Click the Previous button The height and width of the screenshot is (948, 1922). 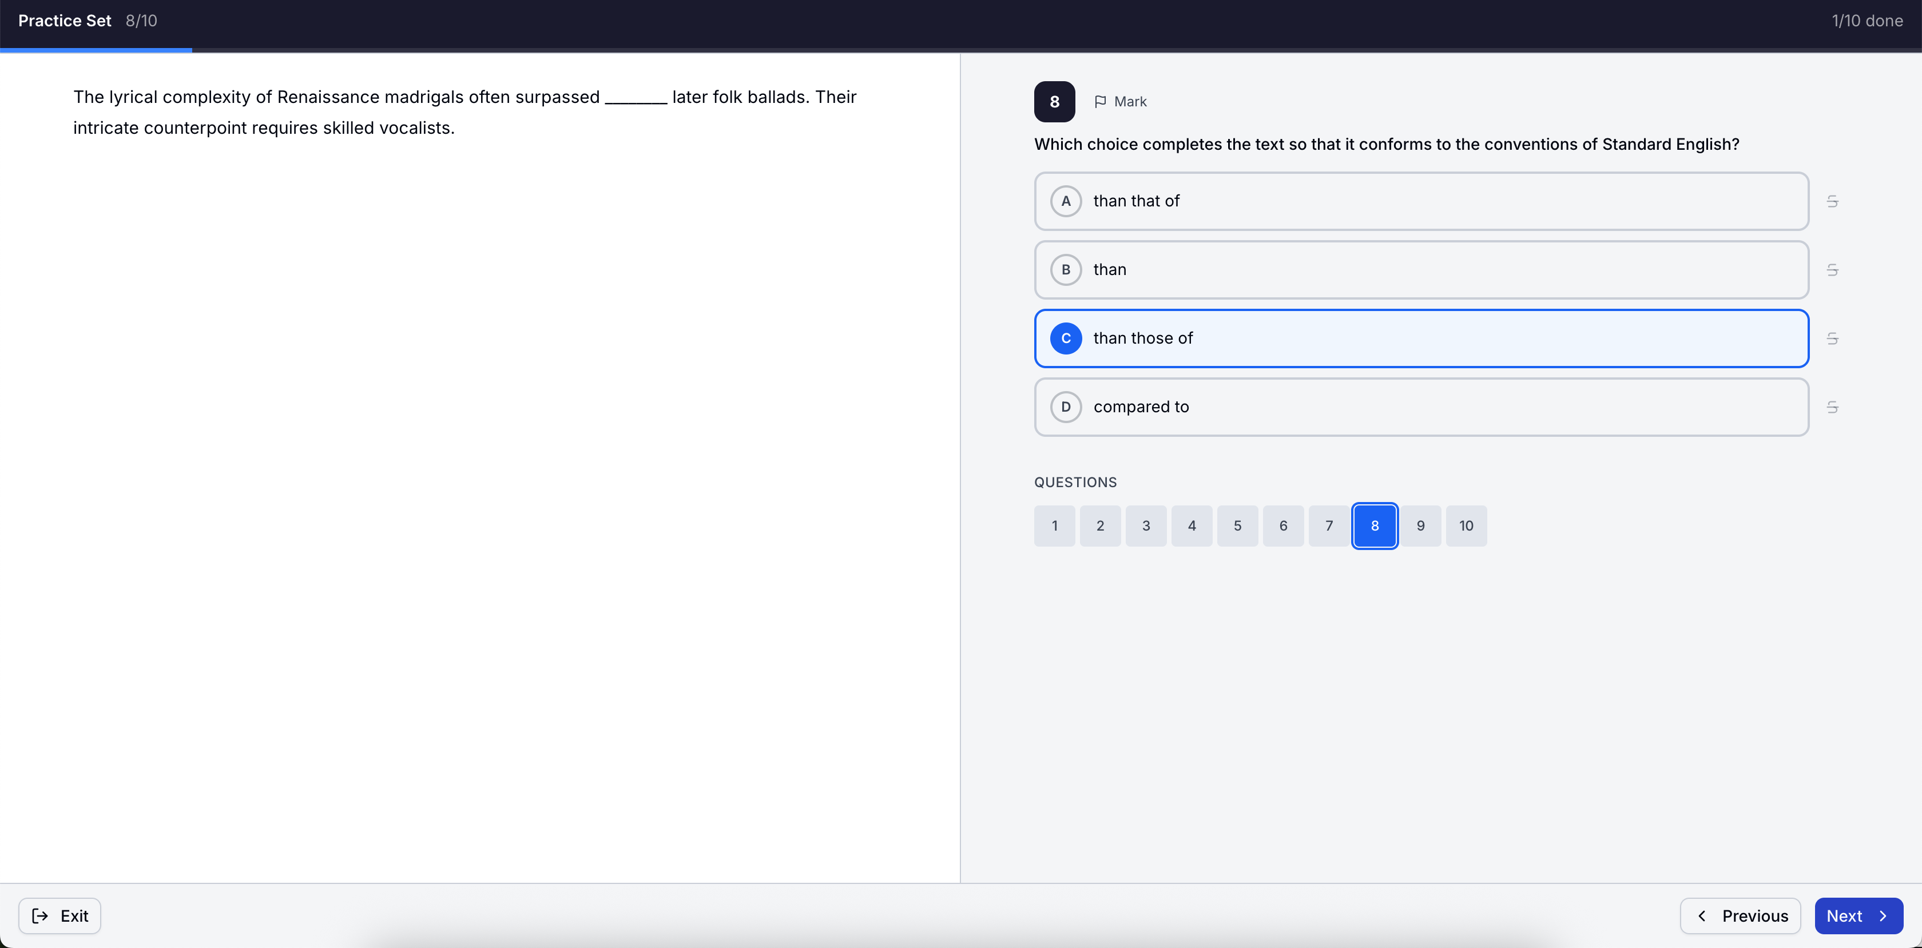[1741, 916]
